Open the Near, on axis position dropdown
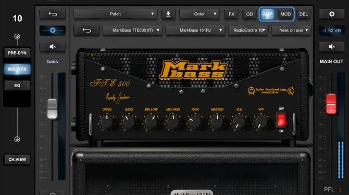Viewport: 349px width, 195px height. (291, 31)
